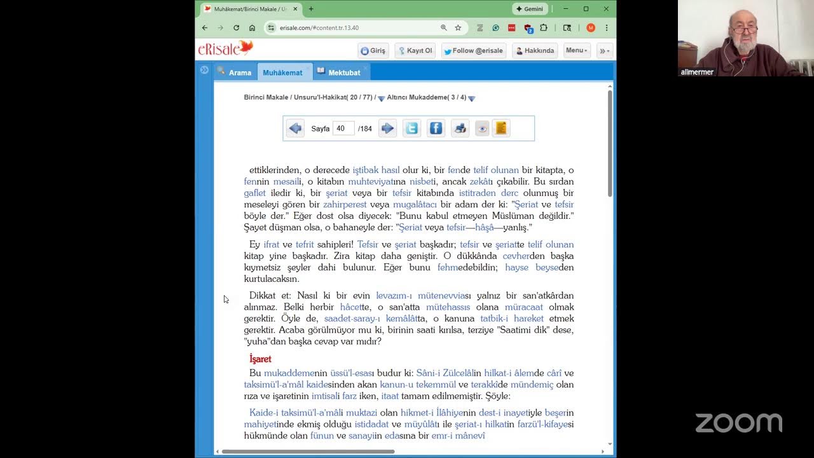This screenshot has height=458, width=814.
Task: Click the shield extension icon with badge
Action: tap(528, 28)
